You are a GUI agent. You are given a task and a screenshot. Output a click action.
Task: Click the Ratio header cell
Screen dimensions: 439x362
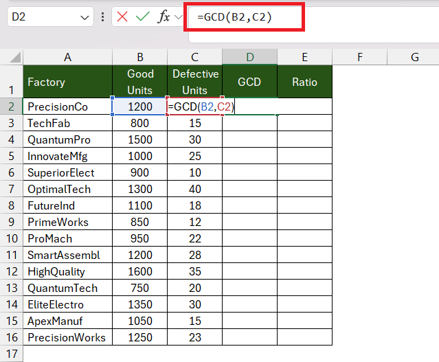(x=304, y=82)
